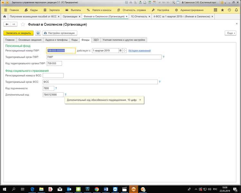The image size is (241, 193).
Task: Open the История изменений link
Action: point(139,51)
